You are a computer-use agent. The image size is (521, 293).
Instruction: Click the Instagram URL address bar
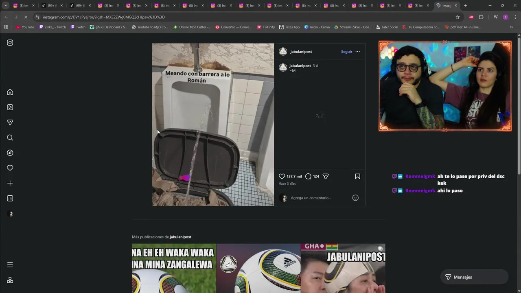pos(244,17)
